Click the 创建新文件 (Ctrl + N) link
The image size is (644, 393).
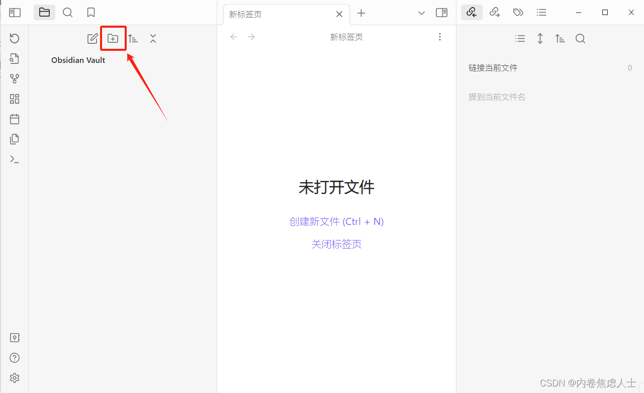336,221
